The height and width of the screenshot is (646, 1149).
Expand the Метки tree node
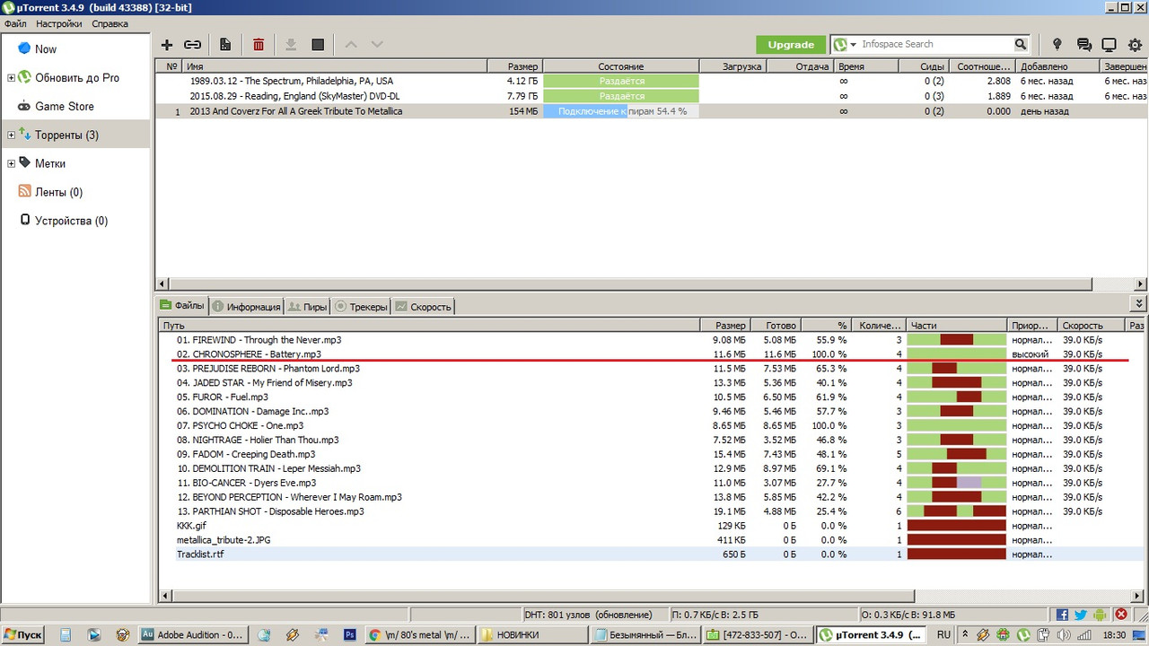point(11,164)
